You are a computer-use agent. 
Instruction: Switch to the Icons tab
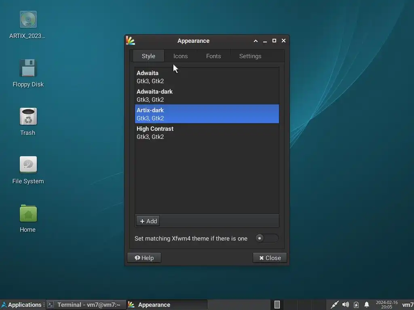(x=181, y=56)
